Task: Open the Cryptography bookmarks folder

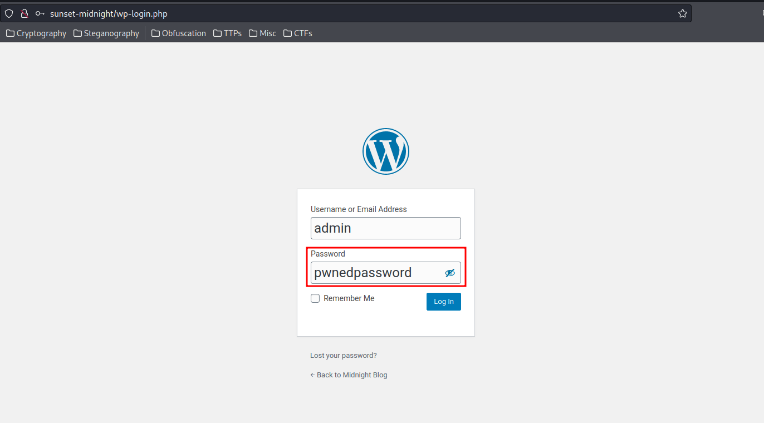Action: (36, 33)
